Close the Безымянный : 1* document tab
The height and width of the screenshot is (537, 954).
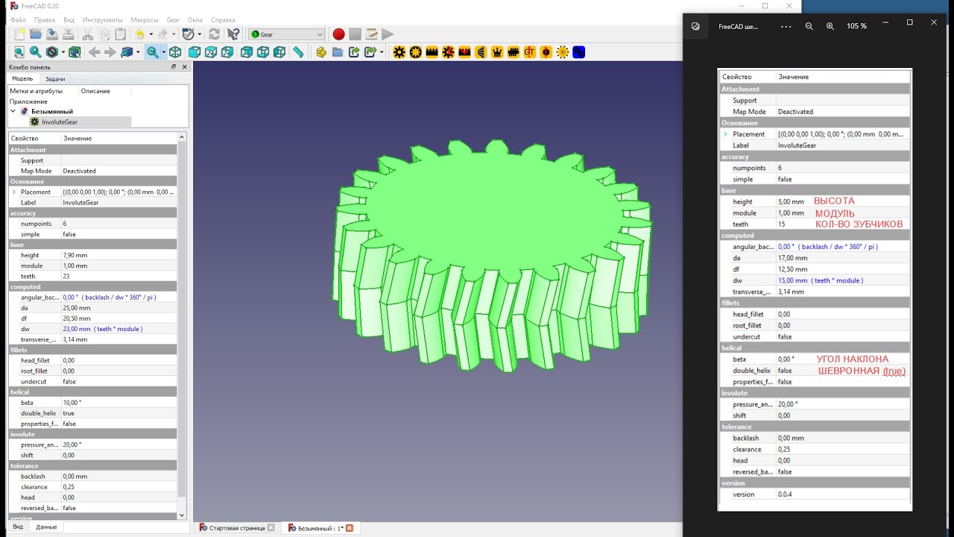[x=349, y=528]
